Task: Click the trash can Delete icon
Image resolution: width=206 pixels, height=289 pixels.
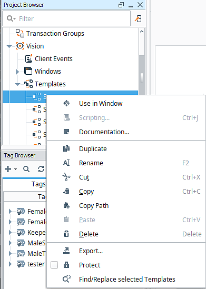Action: tap(66, 234)
